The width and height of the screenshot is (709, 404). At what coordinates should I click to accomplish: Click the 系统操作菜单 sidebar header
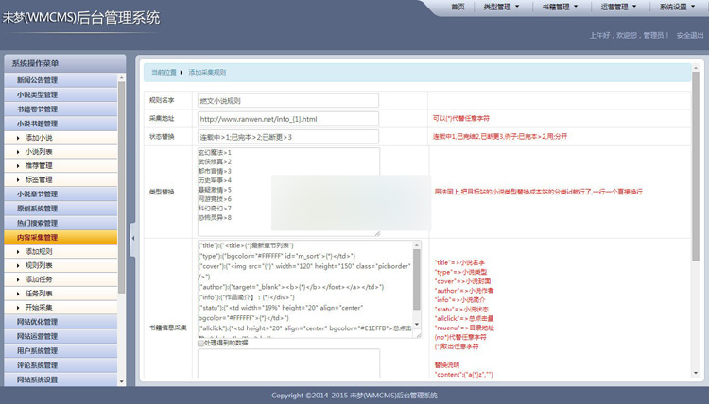point(64,63)
